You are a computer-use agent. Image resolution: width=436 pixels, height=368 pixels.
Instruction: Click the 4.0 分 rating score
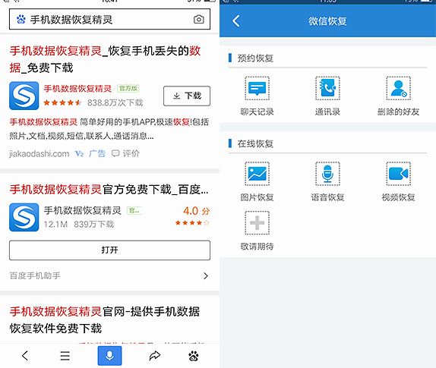coord(196,211)
